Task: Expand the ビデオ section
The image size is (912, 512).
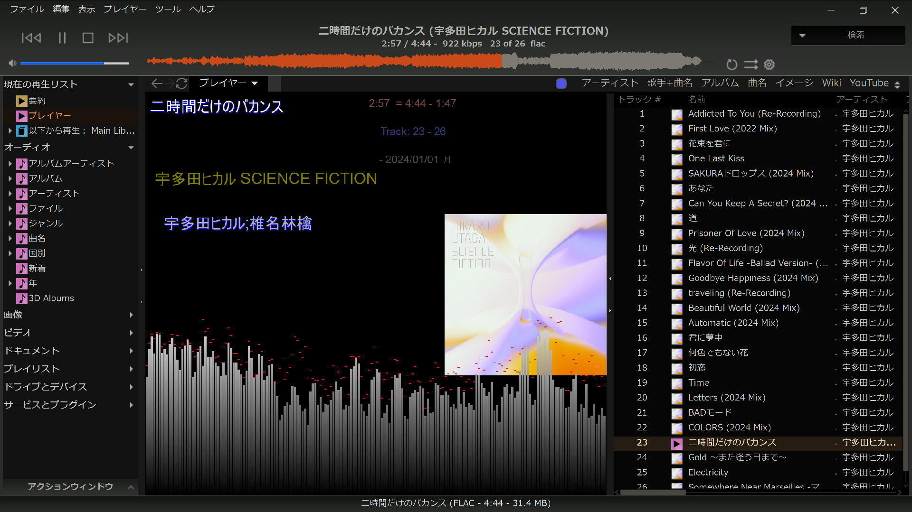Action: pos(131,333)
